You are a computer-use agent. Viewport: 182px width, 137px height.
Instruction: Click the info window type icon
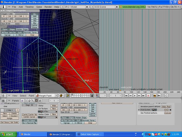[x=4, y=6]
